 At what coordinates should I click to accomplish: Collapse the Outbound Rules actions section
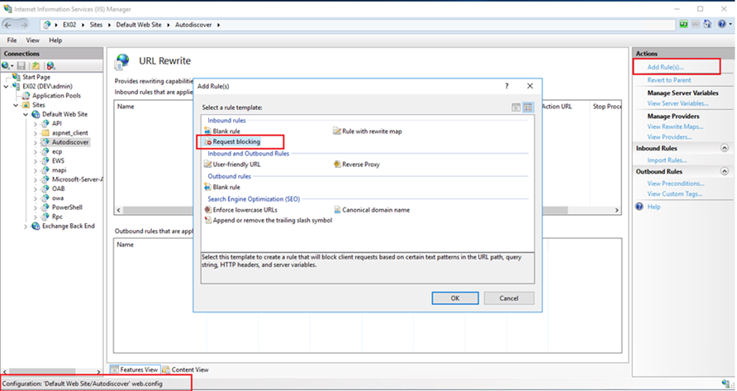click(x=722, y=172)
